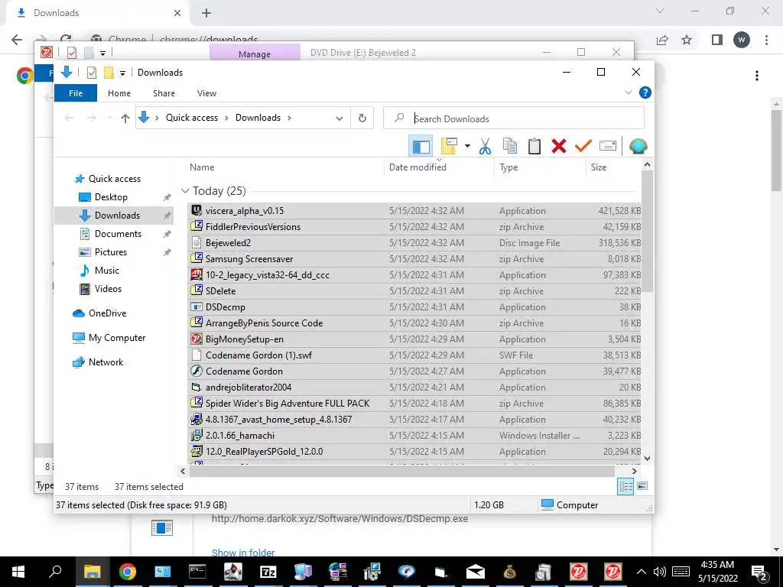783x587 pixels.
Task: Click the teal shell icon in toolbar
Action: 638,146
